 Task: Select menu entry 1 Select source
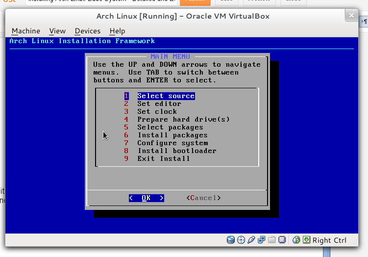click(160, 96)
